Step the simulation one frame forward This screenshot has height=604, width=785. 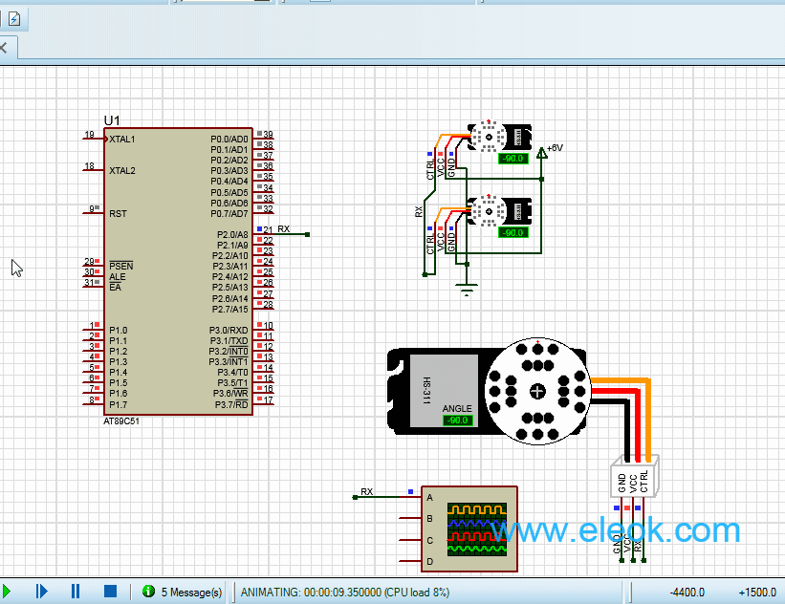(41, 592)
